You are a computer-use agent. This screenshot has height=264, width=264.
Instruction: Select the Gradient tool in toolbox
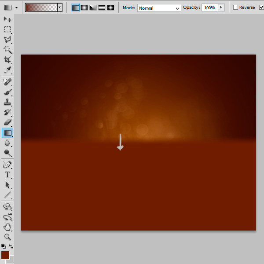pos(7,133)
